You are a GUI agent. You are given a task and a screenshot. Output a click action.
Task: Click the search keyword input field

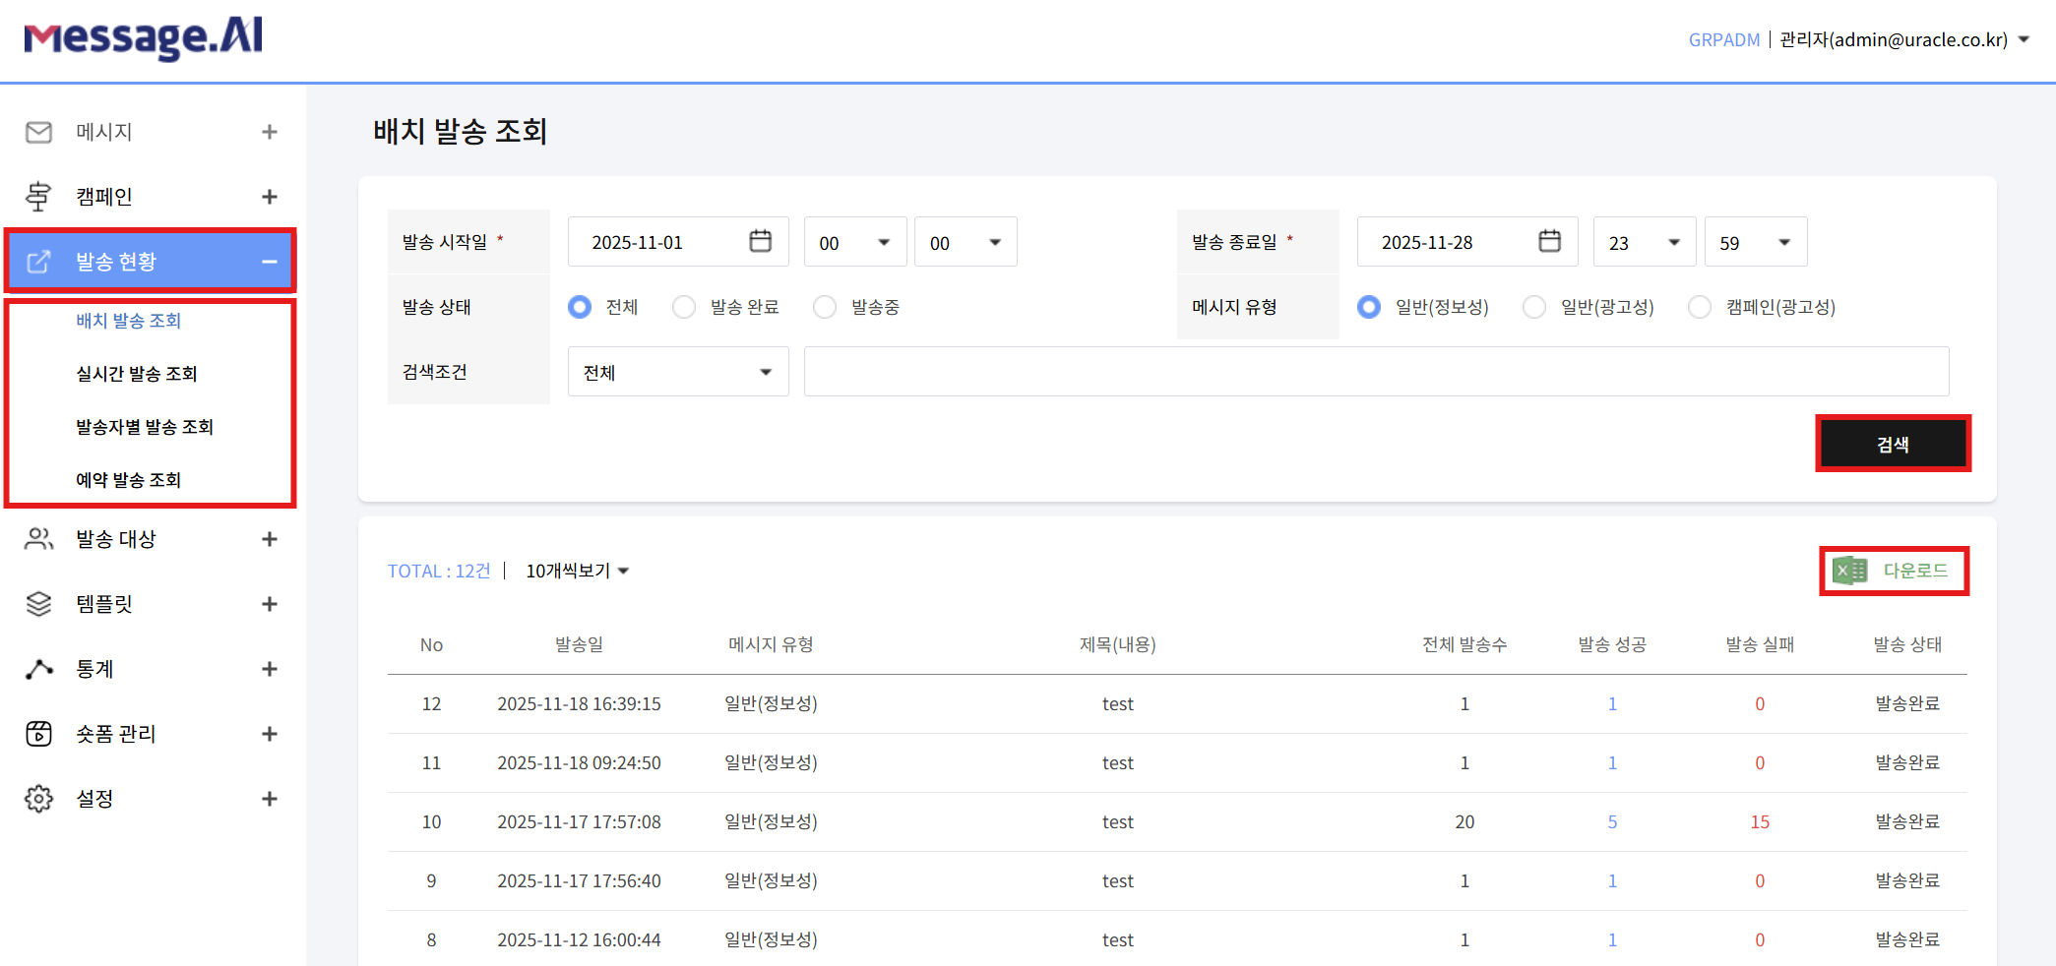point(1375,371)
